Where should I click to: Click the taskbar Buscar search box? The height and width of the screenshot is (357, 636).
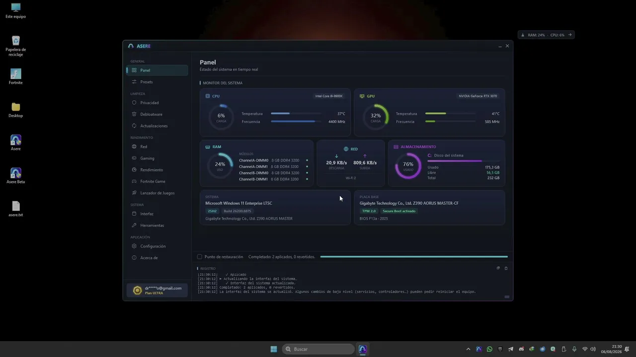click(318, 349)
